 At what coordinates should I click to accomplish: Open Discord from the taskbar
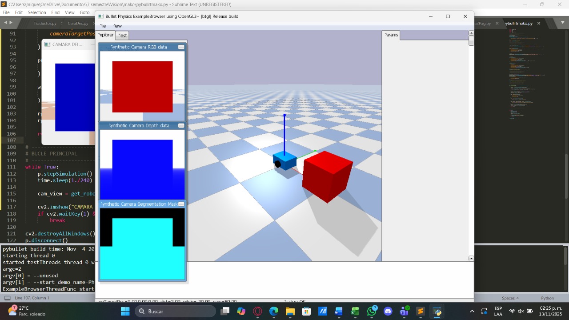(x=388, y=311)
